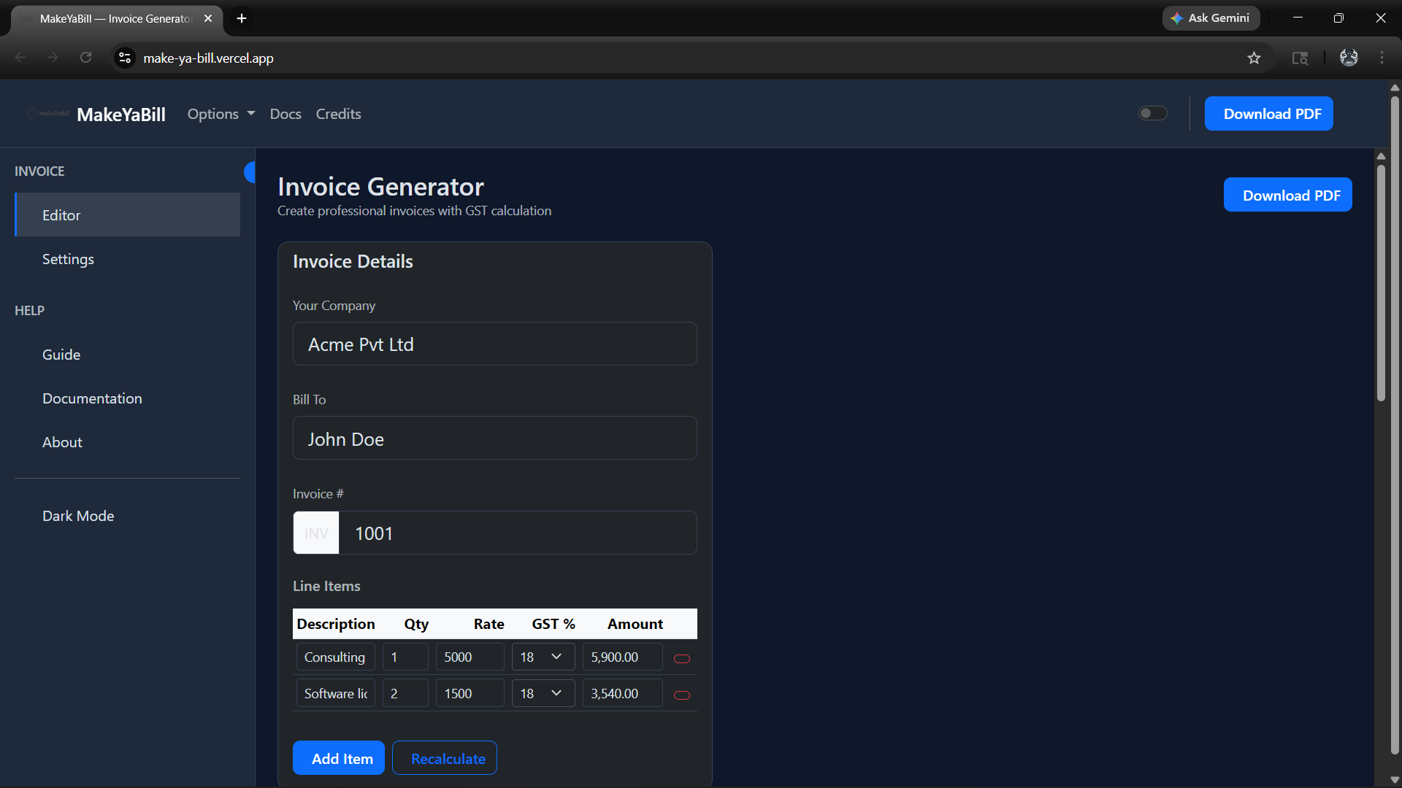Toggle the theme switch in the navbar

point(1152,113)
